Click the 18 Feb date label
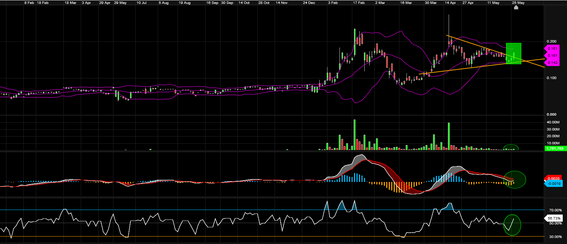This screenshot has width=567, height=244. tap(43, 2)
